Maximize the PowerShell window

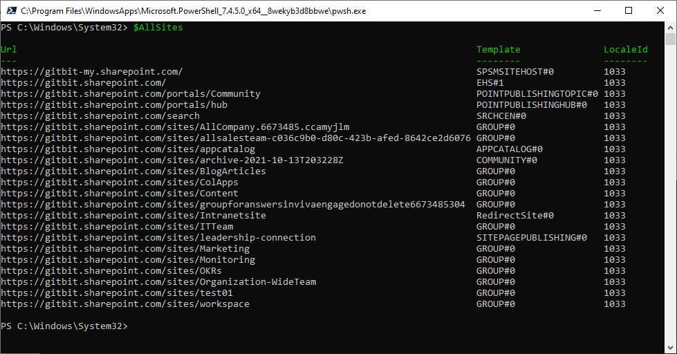pyautogui.click(x=629, y=11)
